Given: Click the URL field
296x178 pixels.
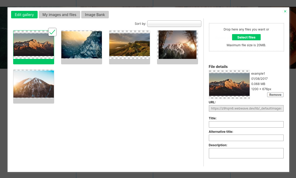Looking at the screenshot, I should [x=246, y=109].
